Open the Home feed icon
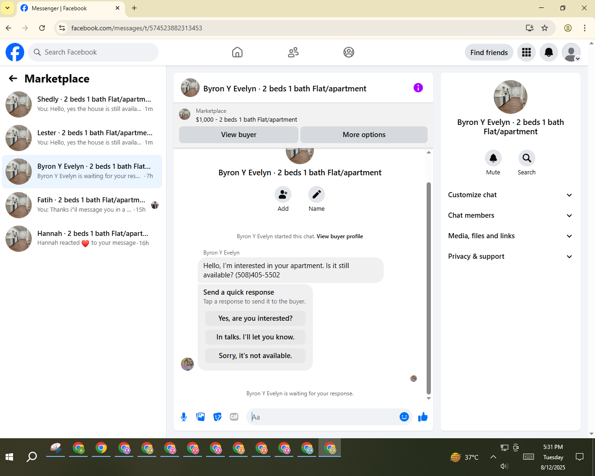595x476 pixels. coord(237,52)
